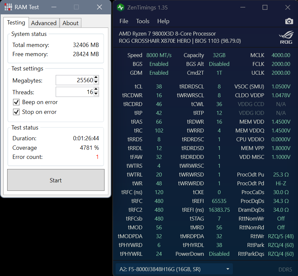The width and height of the screenshot is (298, 276).
Task: Click the AMD Ryzen 7 9800X3D processor name
Action: [x=167, y=34]
